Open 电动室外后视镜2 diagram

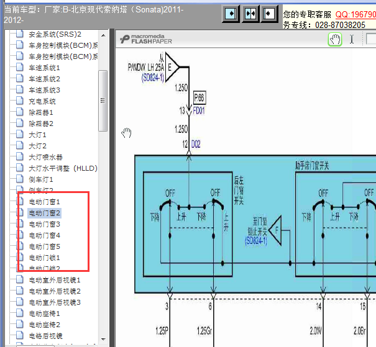point(55,291)
